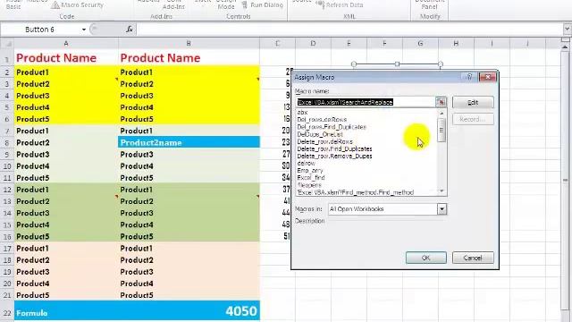Select the 'Delete_row.Remove_Dupes' macro

(x=334, y=157)
